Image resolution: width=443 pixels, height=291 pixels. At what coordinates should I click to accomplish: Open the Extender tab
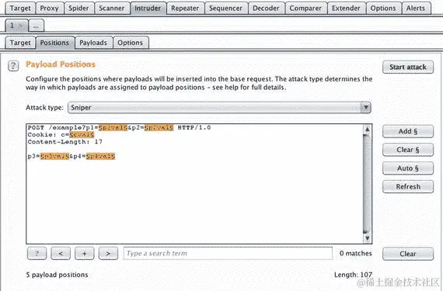coord(347,9)
